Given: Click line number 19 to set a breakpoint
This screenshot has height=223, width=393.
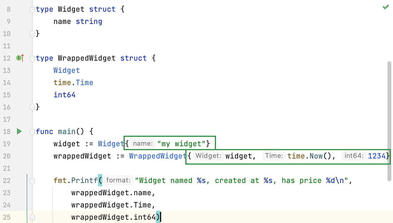Looking at the screenshot, I should [7, 144].
